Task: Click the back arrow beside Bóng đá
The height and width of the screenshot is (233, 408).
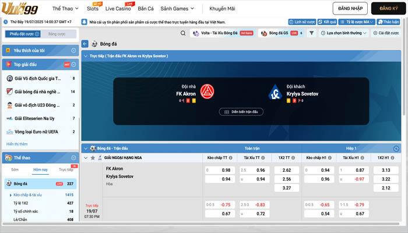Action: [x=85, y=44]
